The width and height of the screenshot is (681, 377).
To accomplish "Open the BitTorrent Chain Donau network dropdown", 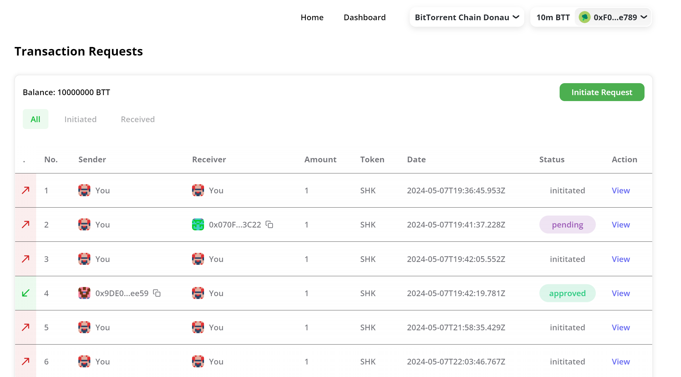I will click(x=467, y=17).
